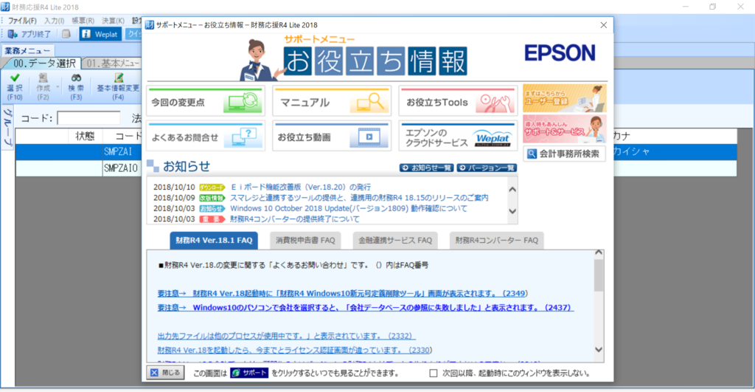The height and width of the screenshot is (392, 755).
Task: Select the 00.データ選択 tab
Action: pyautogui.click(x=44, y=63)
